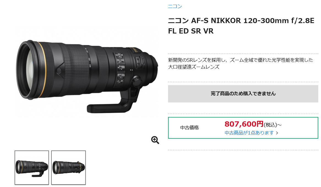Click the 大口径望遠ズームレンズ description line
Image resolution: width=321 pixels, height=187 pixels.
194,67
